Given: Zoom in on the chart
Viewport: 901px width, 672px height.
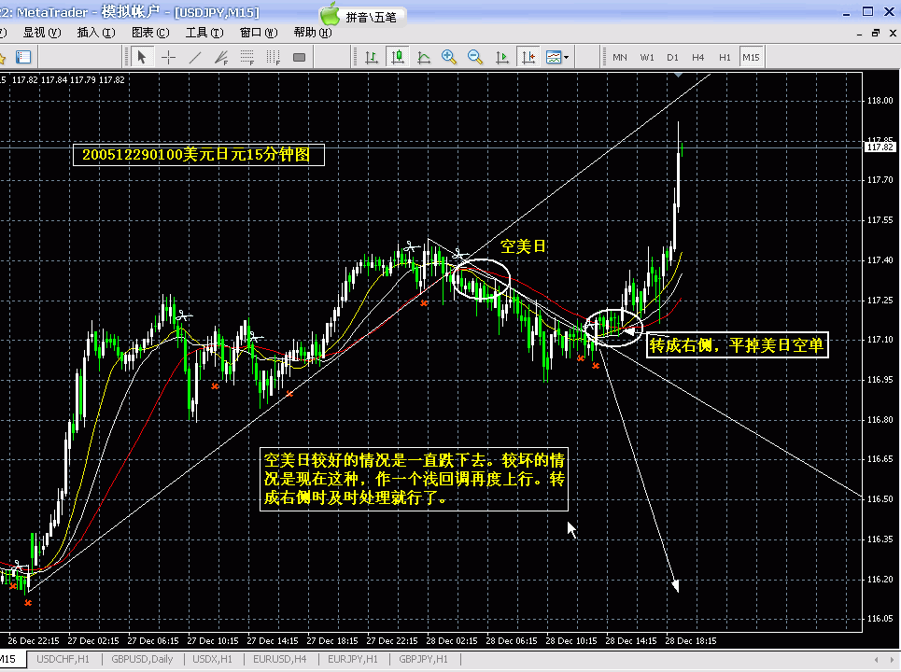Looking at the screenshot, I should click(449, 57).
